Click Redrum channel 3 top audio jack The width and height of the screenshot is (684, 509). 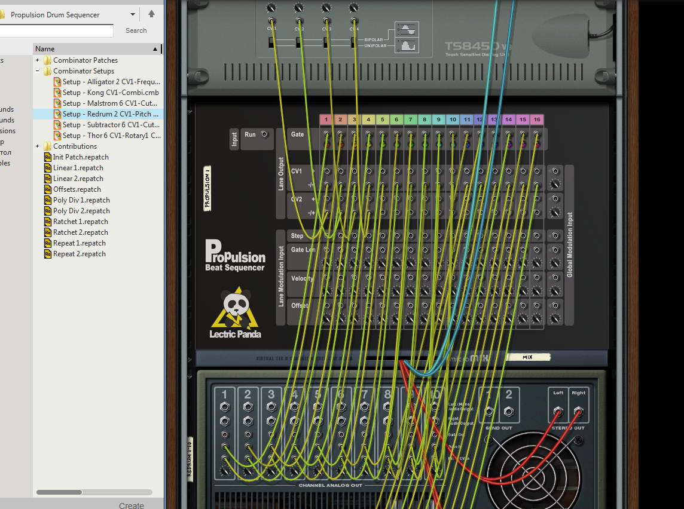[271, 407]
